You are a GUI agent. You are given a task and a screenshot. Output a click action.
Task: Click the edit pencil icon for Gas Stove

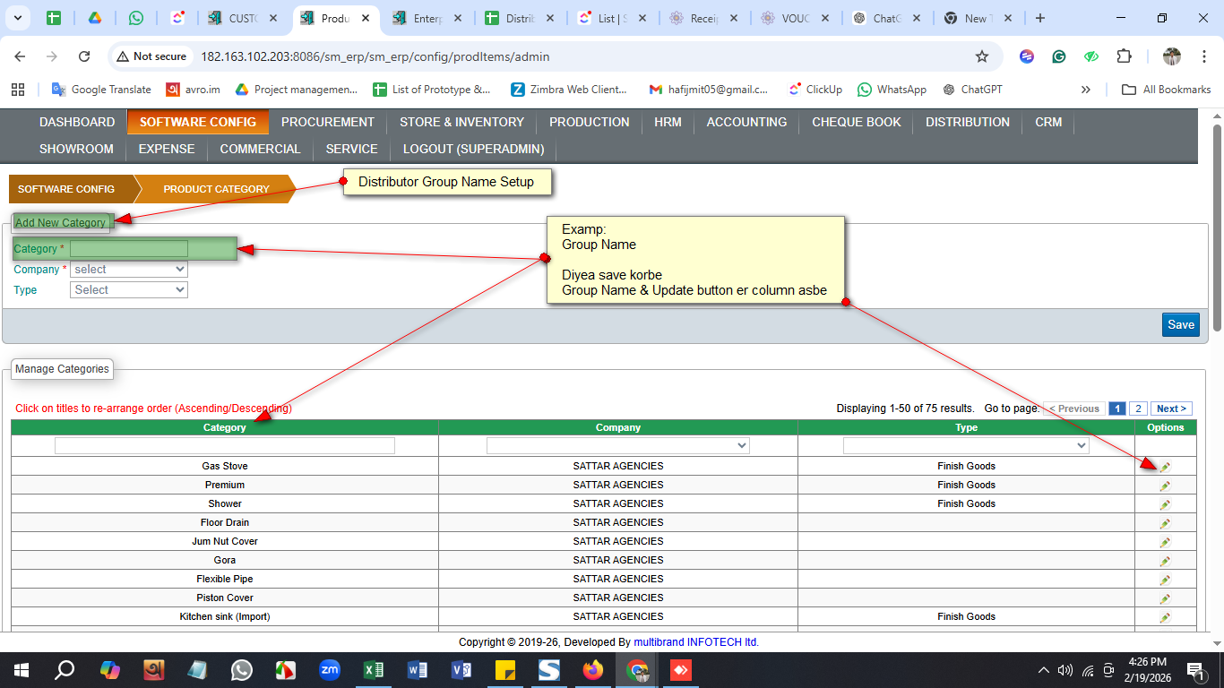coord(1165,467)
